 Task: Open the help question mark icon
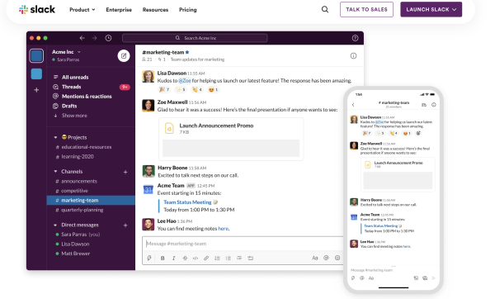[355, 38]
